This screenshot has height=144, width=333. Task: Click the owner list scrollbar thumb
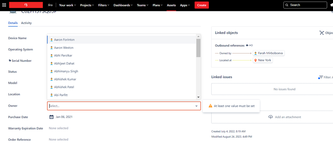pyautogui.click(x=198, y=48)
